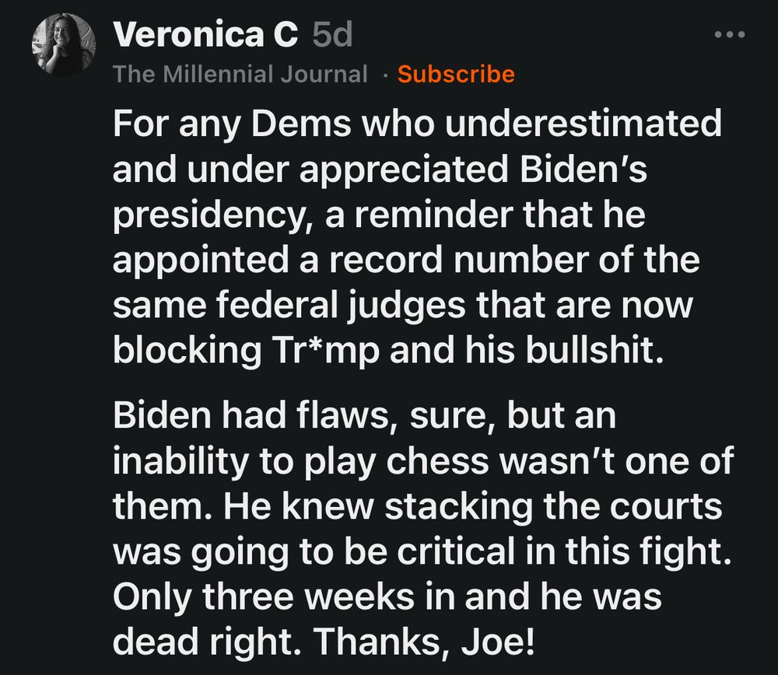Open the three-dot more options menu
This screenshot has height=675, width=778.
pos(730,35)
